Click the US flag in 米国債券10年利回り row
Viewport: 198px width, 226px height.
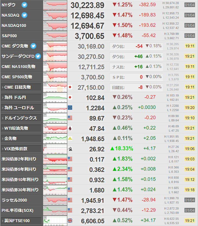(x=70, y=180)
